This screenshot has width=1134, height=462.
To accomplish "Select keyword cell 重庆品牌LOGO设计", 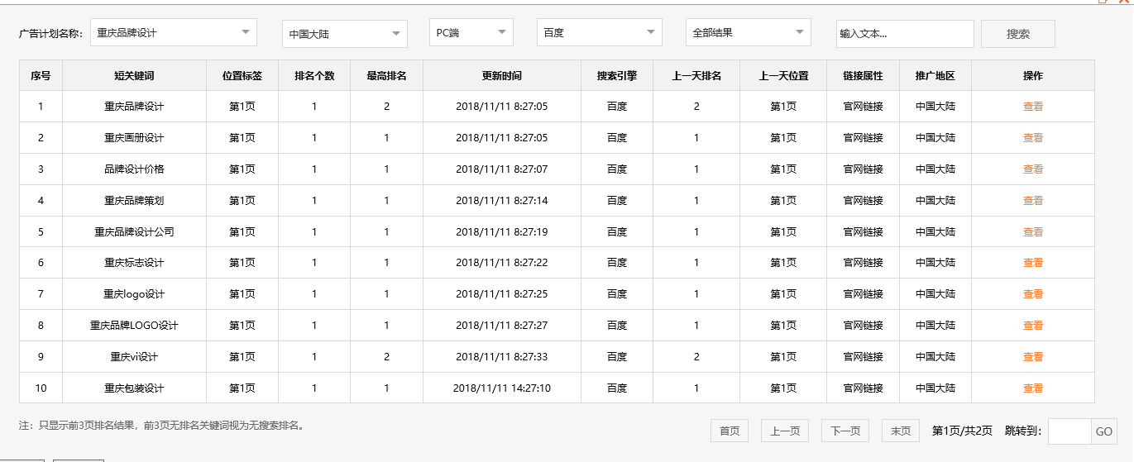I will click(134, 326).
